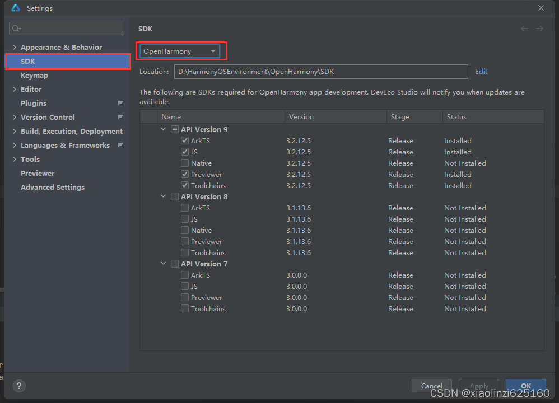Click the search magnifier icon
The width and height of the screenshot is (559, 403).
pyautogui.click(x=16, y=29)
